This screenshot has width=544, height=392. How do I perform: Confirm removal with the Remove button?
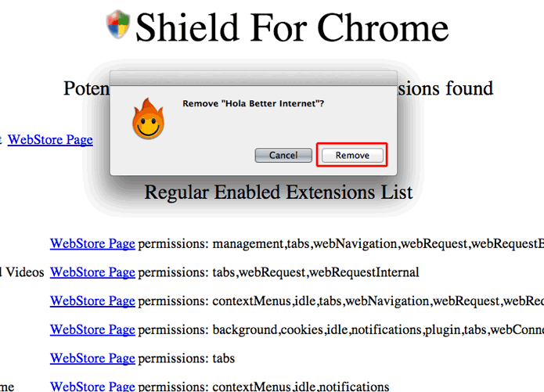coord(352,155)
